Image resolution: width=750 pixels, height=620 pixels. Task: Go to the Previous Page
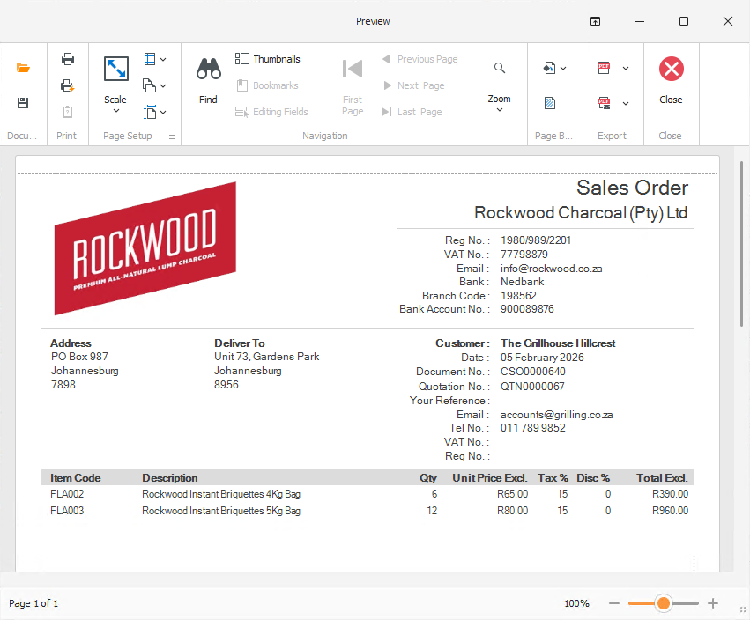pyautogui.click(x=420, y=59)
